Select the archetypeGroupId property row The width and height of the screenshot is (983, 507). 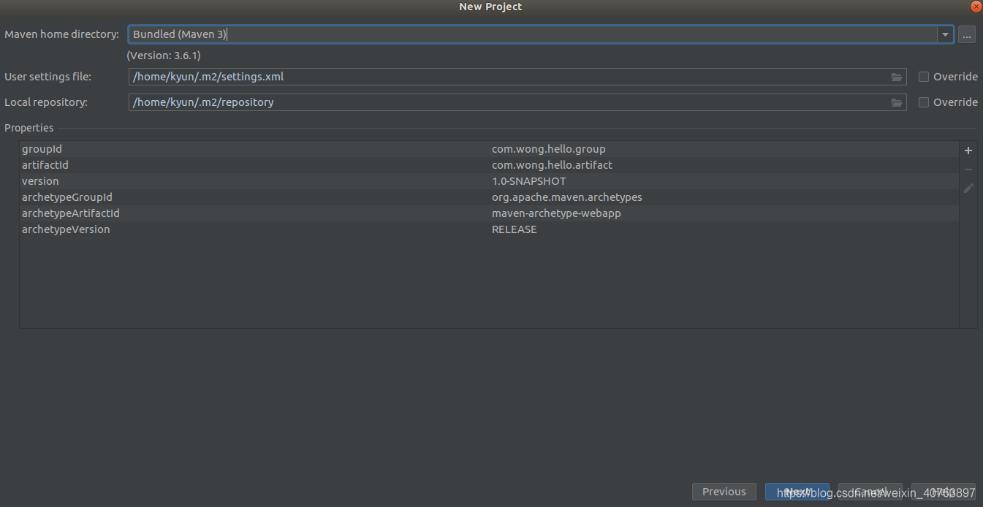point(489,197)
